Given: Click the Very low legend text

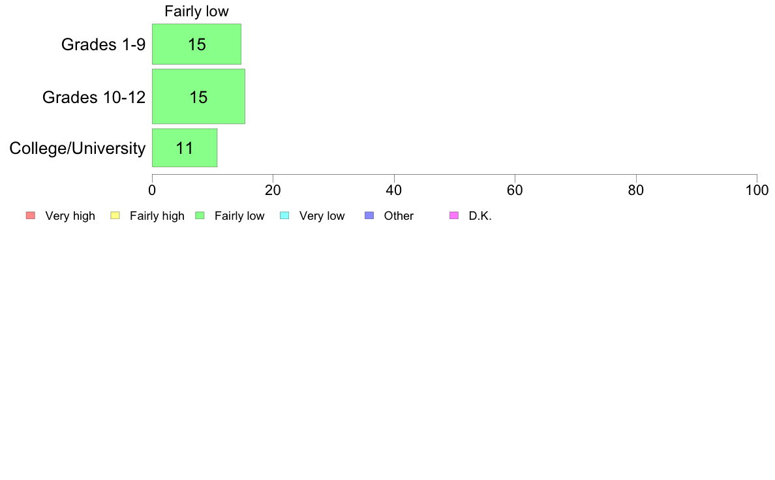Looking at the screenshot, I should tap(322, 216).
